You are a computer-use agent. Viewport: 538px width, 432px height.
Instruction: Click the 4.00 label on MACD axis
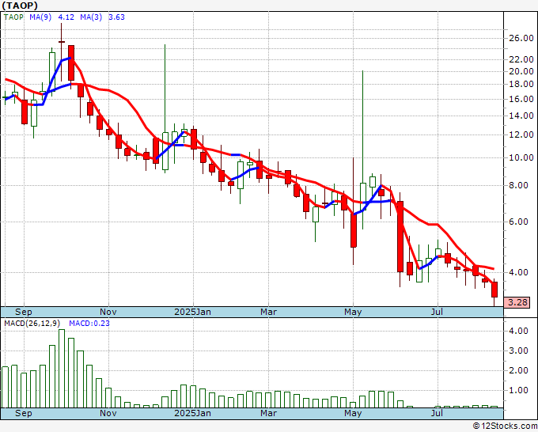pos(518,331)
